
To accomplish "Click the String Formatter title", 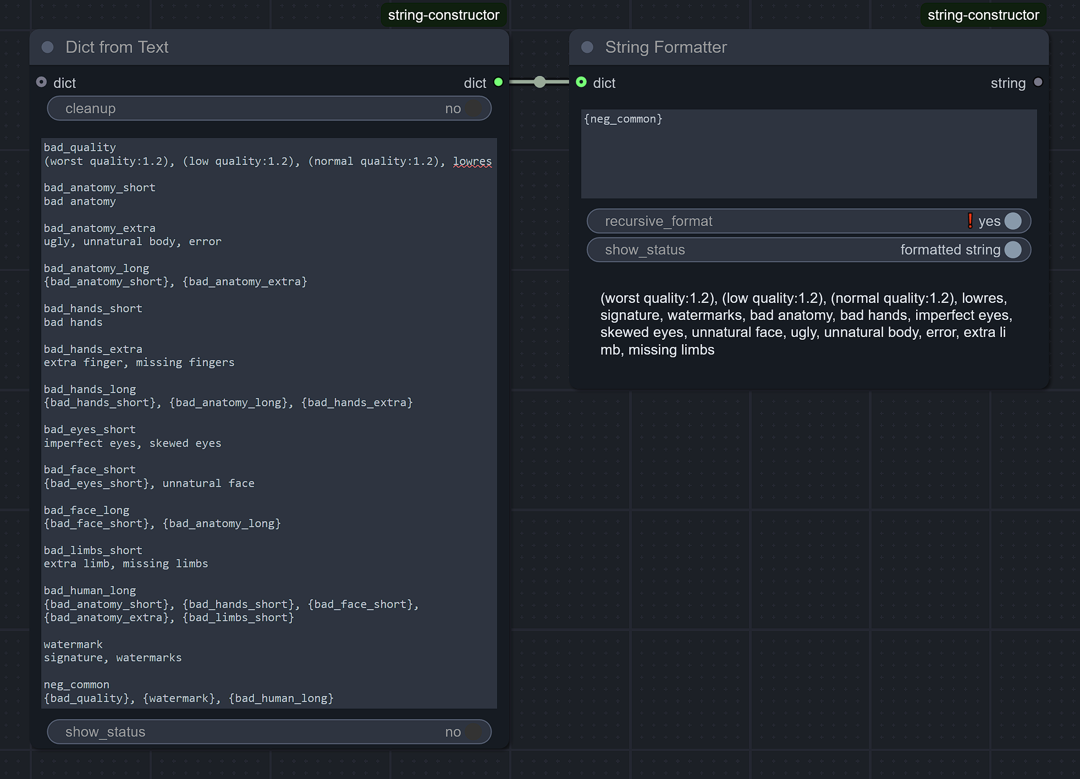I will tap(666, 47).
